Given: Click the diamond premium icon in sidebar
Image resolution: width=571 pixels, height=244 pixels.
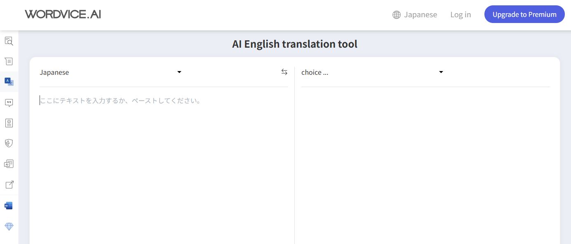Looking at the screenshot, I should [9, 226].
